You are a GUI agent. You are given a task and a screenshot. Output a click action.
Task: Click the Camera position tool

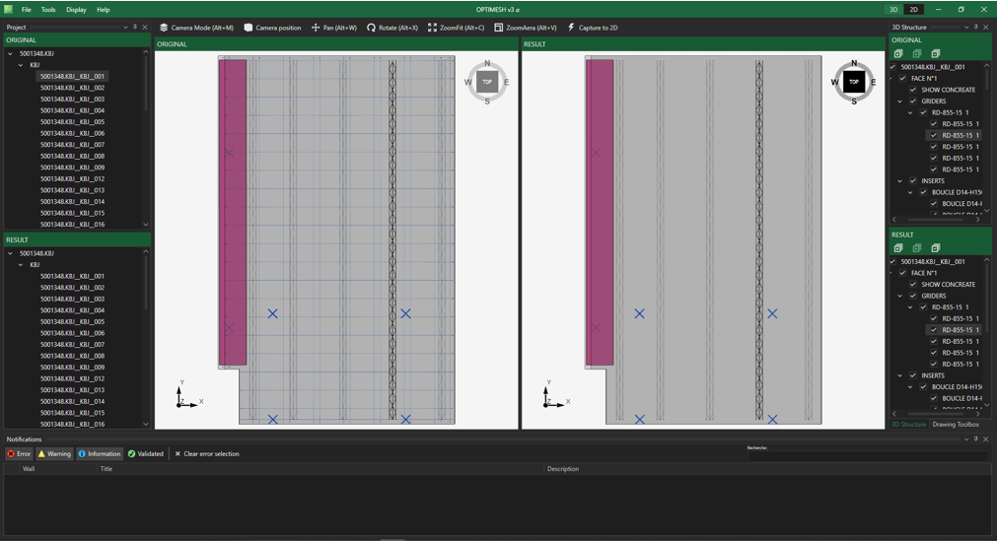point(272,28)
